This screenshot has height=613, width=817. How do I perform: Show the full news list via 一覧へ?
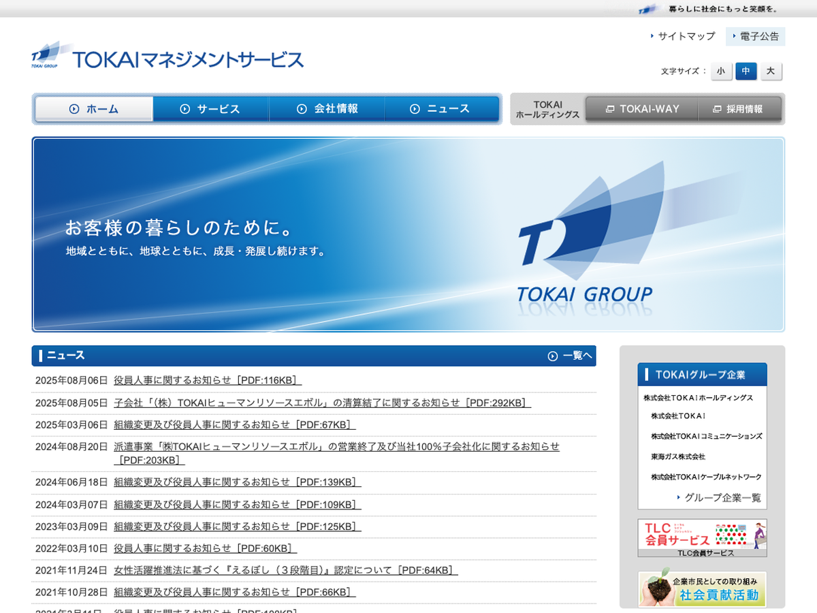tap(571, 356)
